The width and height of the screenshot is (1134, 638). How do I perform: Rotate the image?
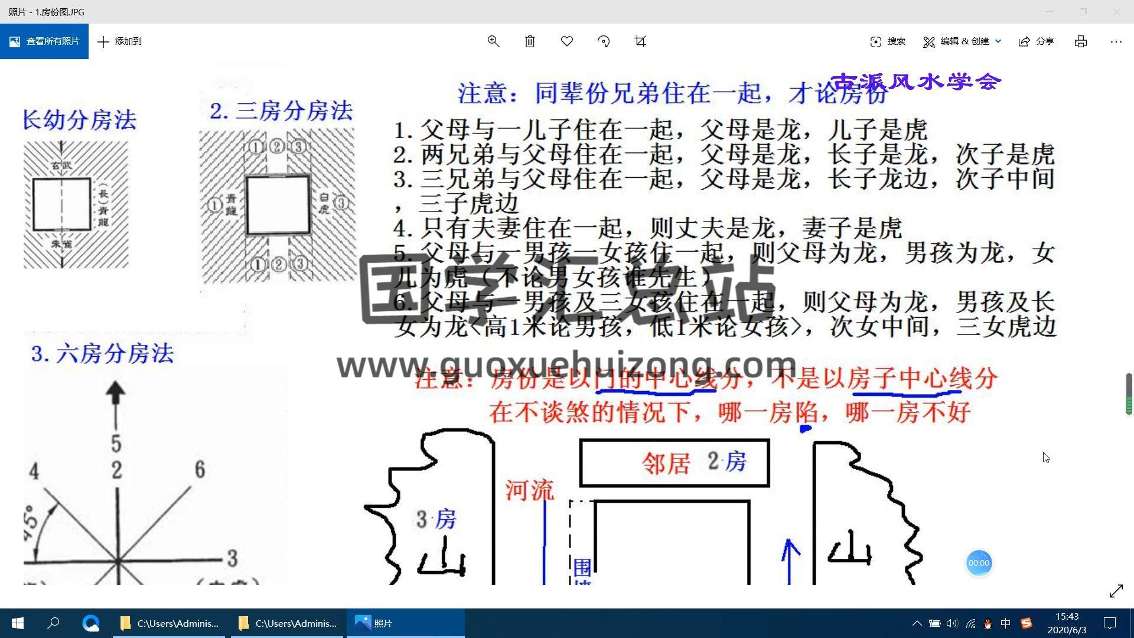coord(604,41)
